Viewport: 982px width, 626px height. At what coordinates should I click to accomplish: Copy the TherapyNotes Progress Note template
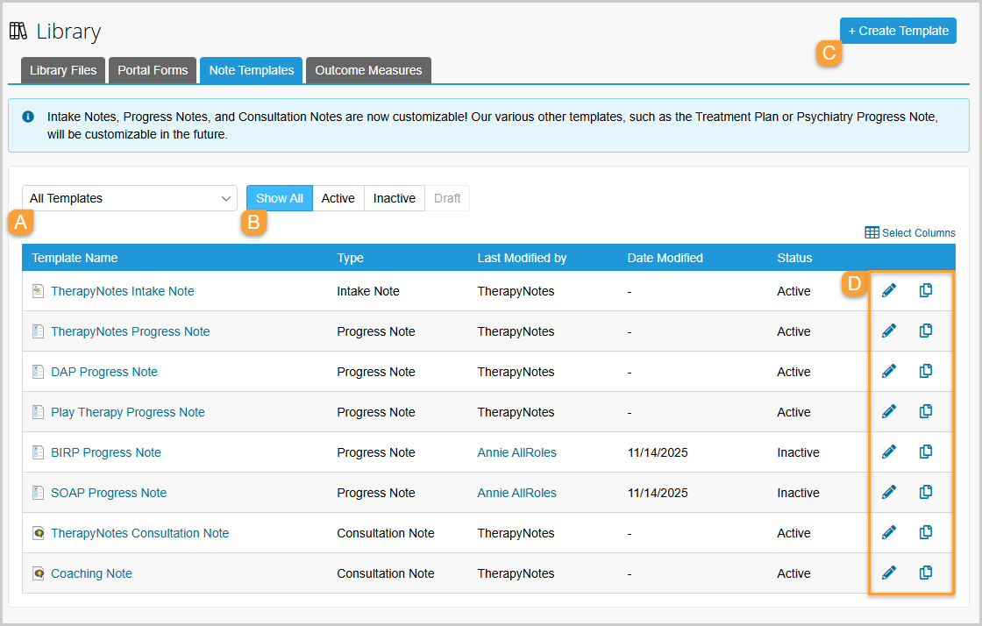(926, 331)
